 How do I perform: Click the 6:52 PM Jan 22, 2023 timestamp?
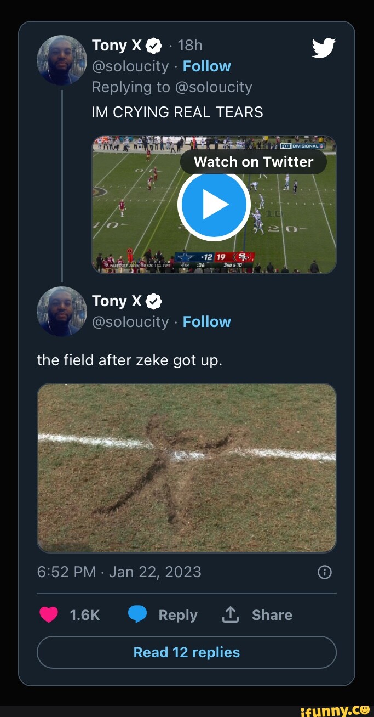119,572
